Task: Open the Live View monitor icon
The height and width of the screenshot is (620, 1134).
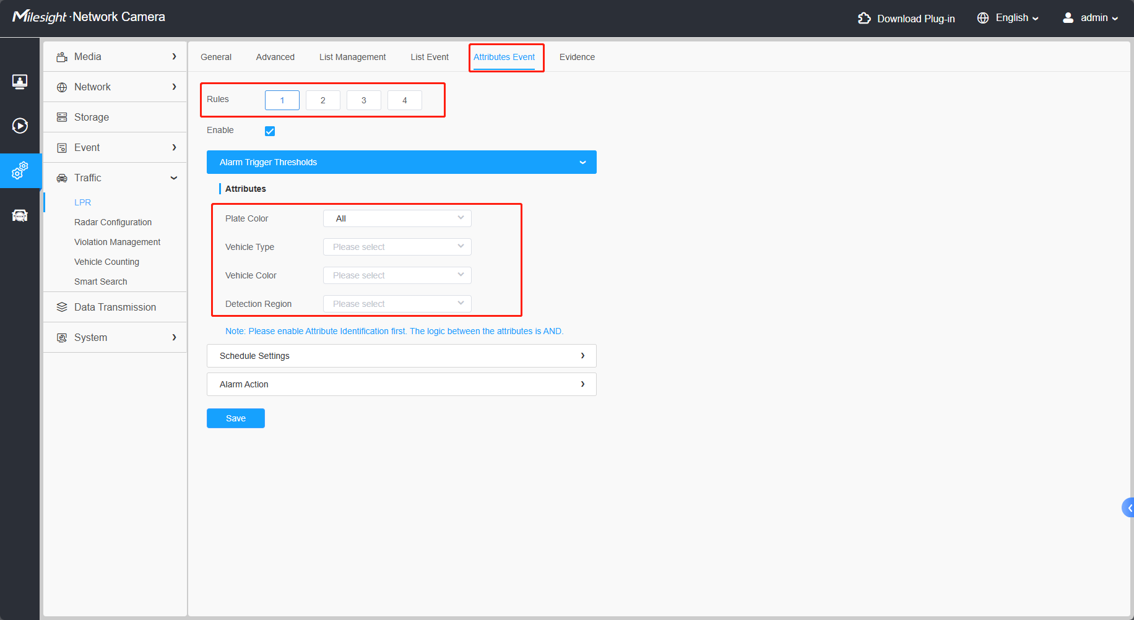Action: [x=20, y=82]
